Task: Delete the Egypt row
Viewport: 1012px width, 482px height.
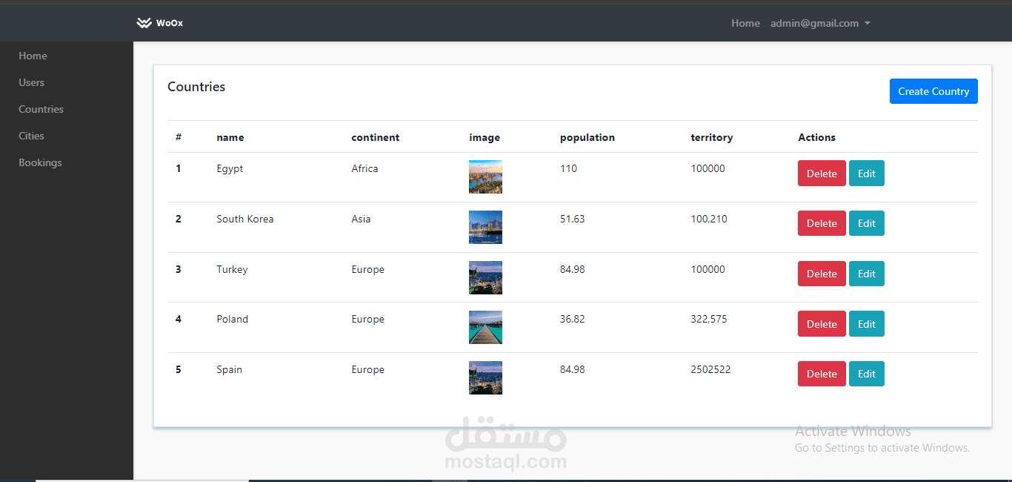Action: (x=822, y=174)
